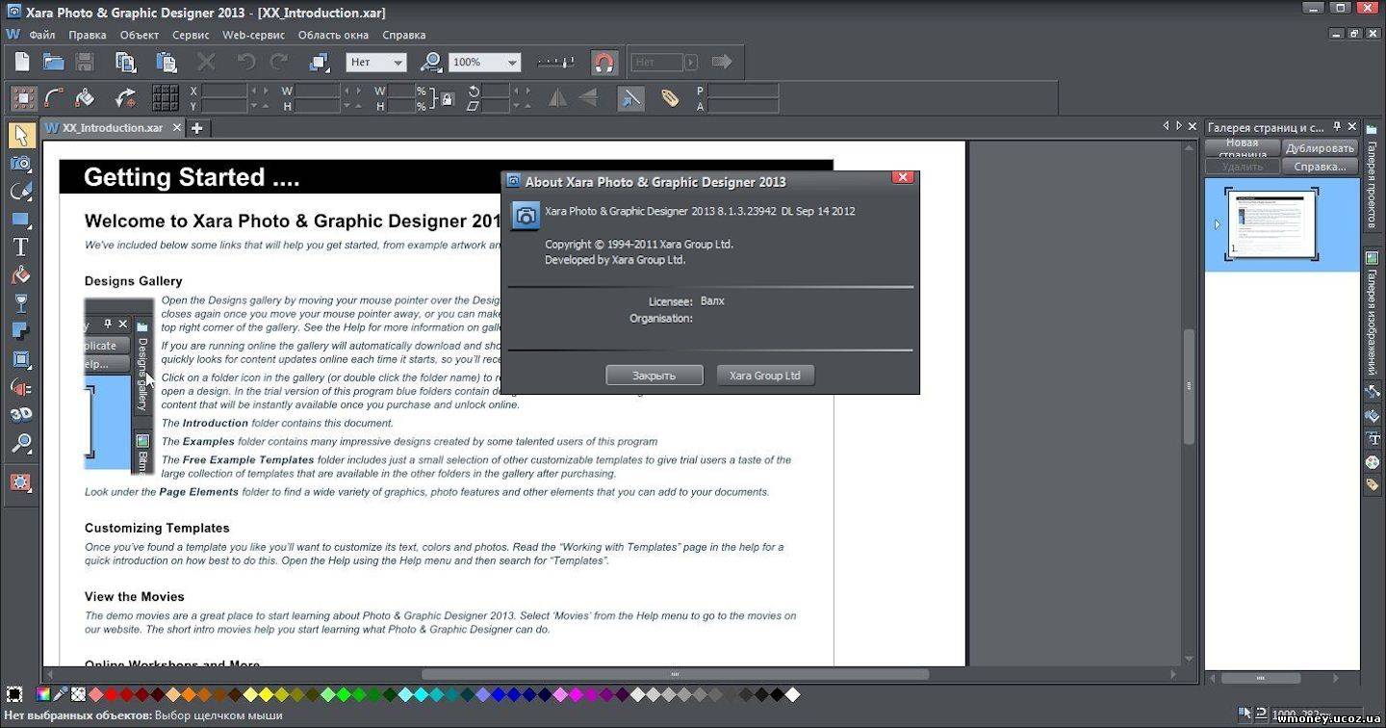Activate the Text tool
This screenshot has width=1386, height=728.
20,247
